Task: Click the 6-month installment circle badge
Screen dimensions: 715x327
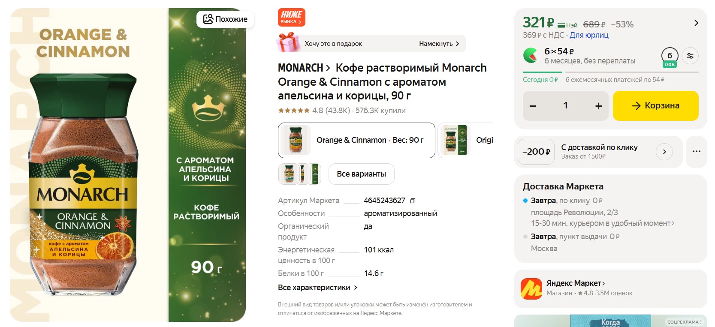Action: [x=670, y=56]
